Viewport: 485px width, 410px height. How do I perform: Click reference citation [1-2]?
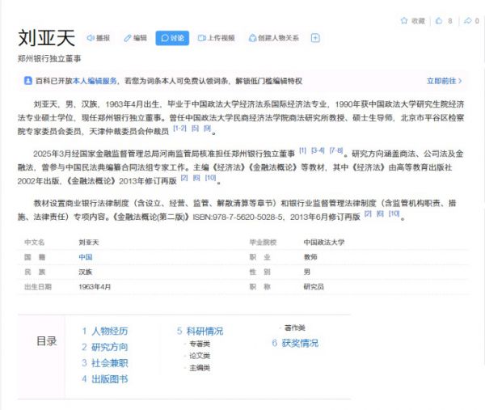[x=179, y=128]
